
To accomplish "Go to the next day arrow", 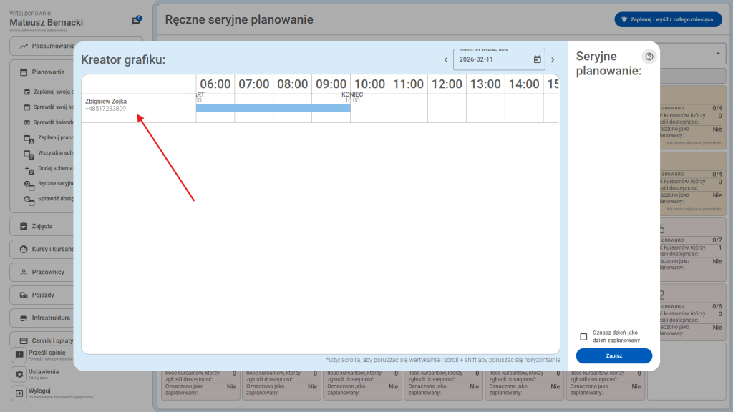I will tap(553, 59).
